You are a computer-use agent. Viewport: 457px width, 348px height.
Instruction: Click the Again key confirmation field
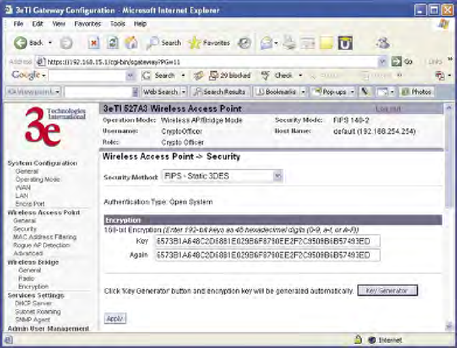coord(267,255)
